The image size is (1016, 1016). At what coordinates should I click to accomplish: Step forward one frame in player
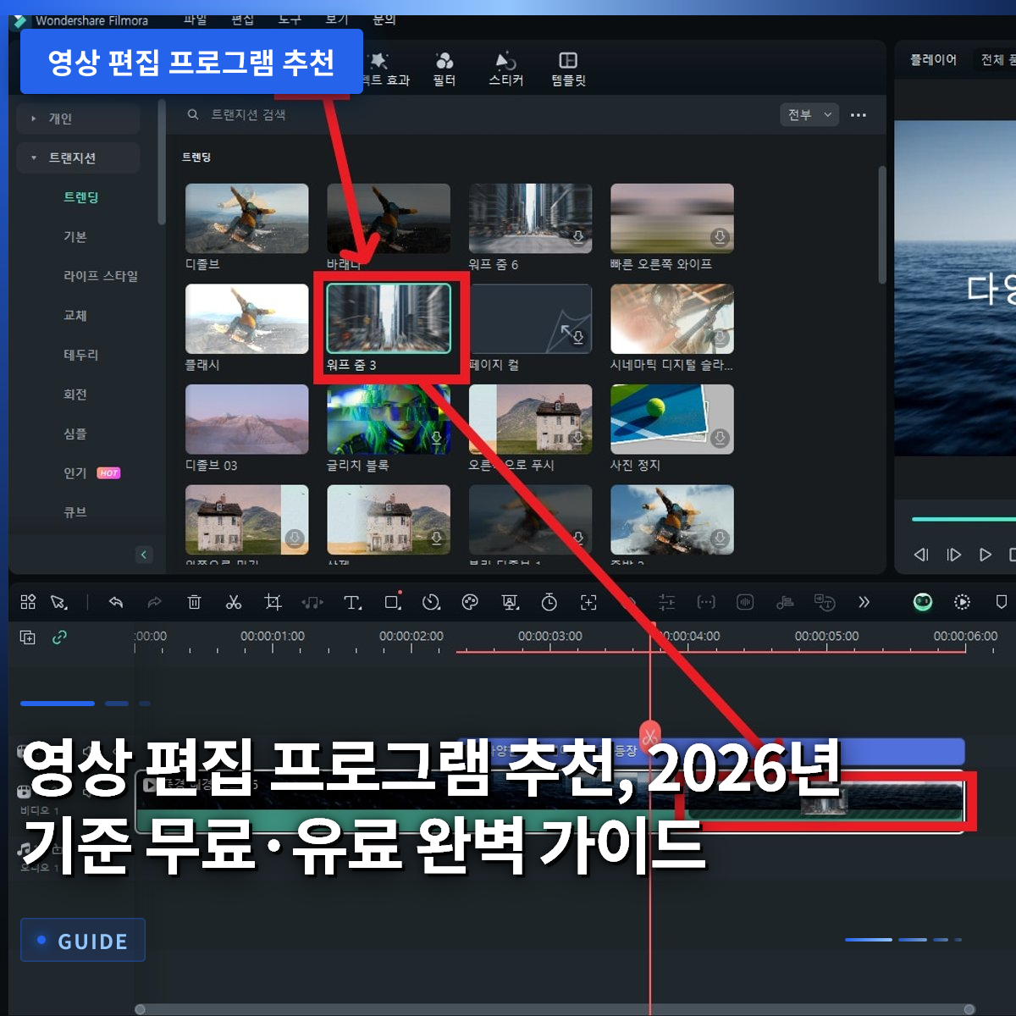pyautogui.click(x=953, y=555)
